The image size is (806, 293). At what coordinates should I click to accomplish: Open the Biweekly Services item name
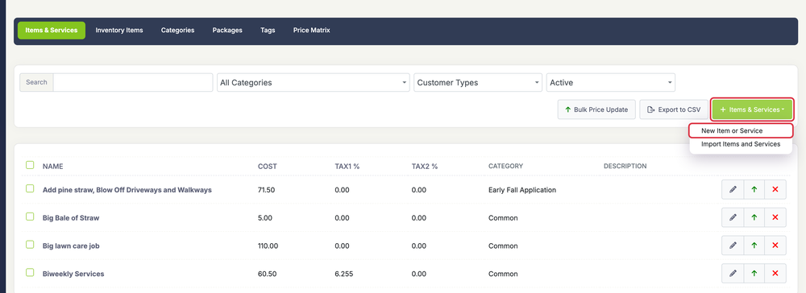tap(73, 274)
